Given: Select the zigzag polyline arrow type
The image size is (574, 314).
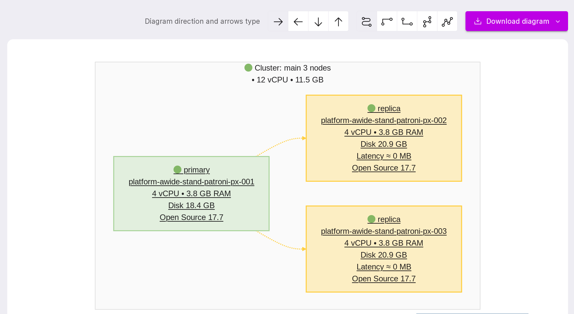Looking at the screenshot, I should pyautogui.click(x=447, y=21).
